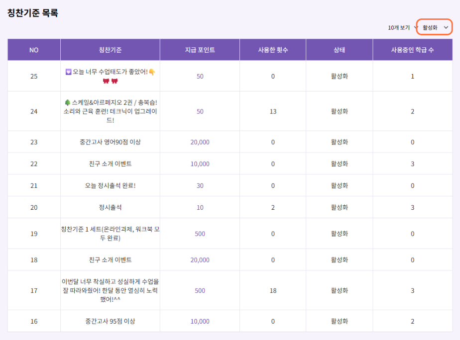Viewport: 460px width, 340px height.
Task: Click row number 21
Action: 34,186
